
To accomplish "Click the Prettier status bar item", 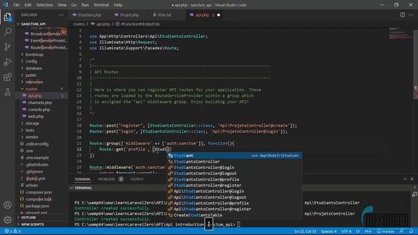I will (x=385, y=231).
